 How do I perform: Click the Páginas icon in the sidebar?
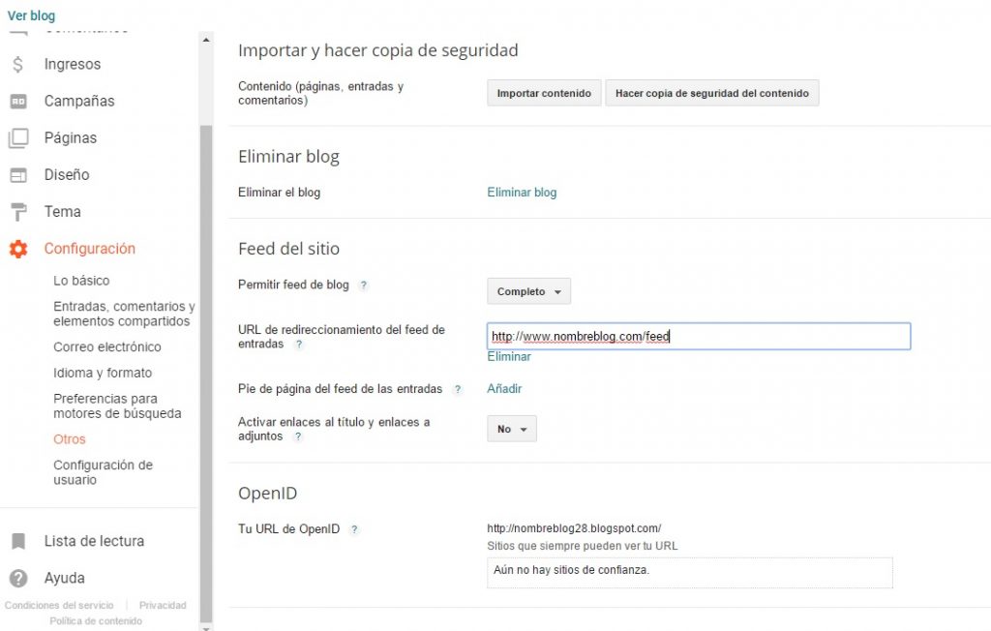pyautogui.click(x=18, y=138)
